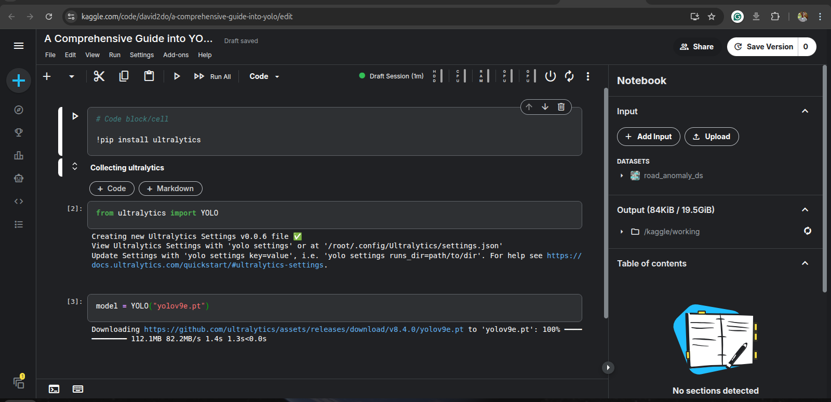831x402 pixels.
Task: Click Run All cells
Action: coord(212,76)
